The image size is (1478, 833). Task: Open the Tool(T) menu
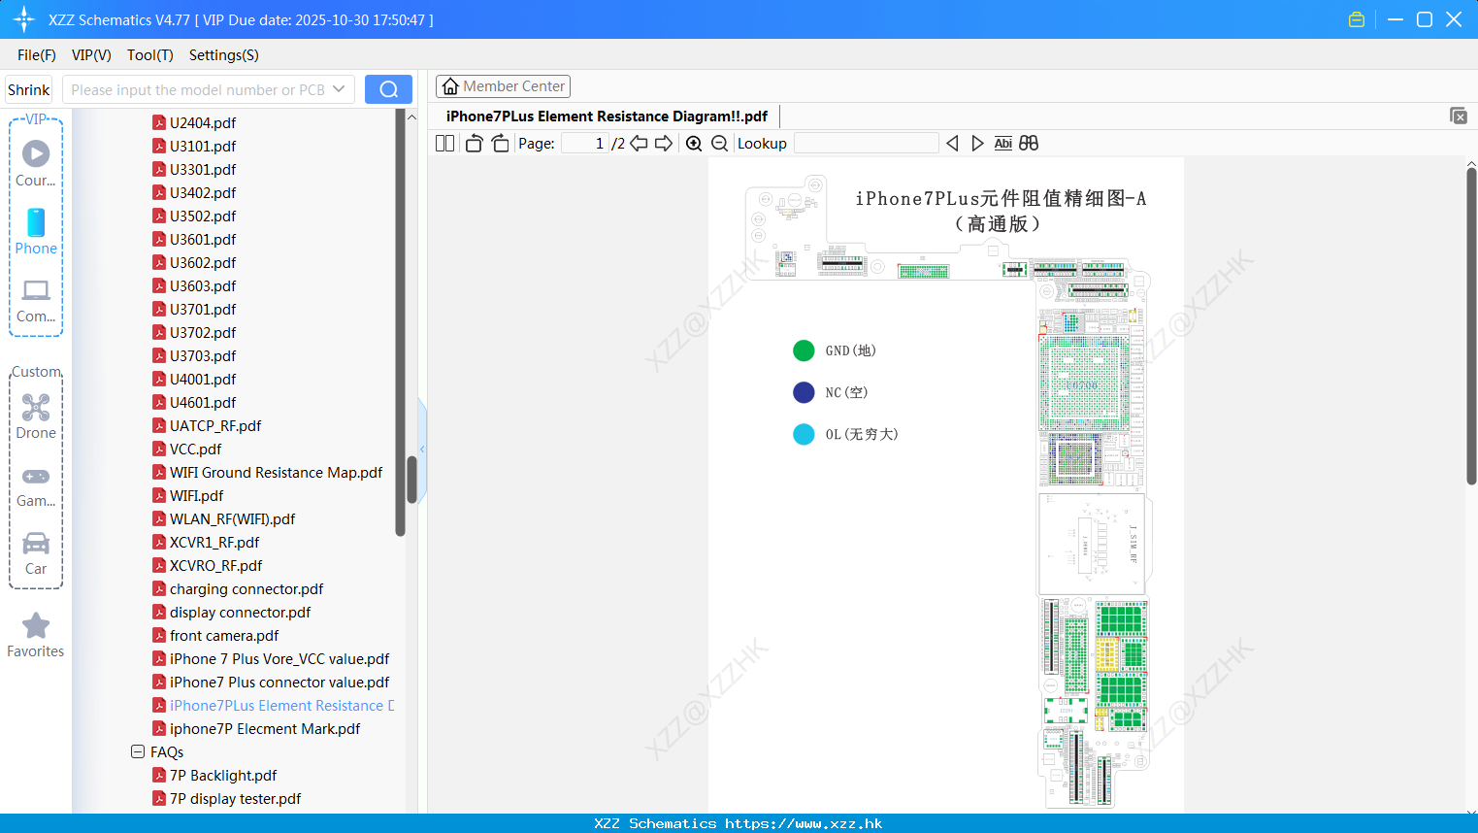pyautogui.click(x=150, y=55)
